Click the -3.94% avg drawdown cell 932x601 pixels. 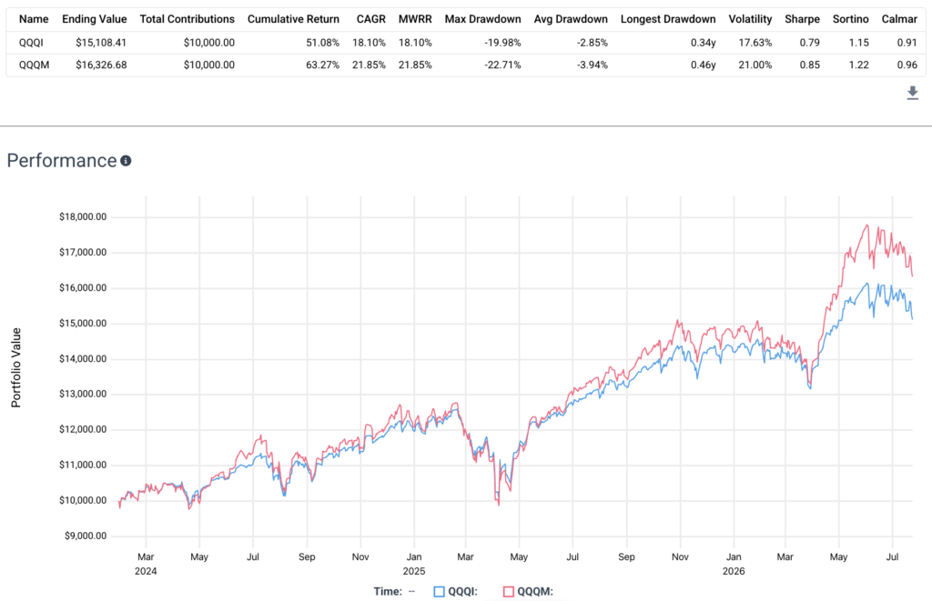(592, 65)
